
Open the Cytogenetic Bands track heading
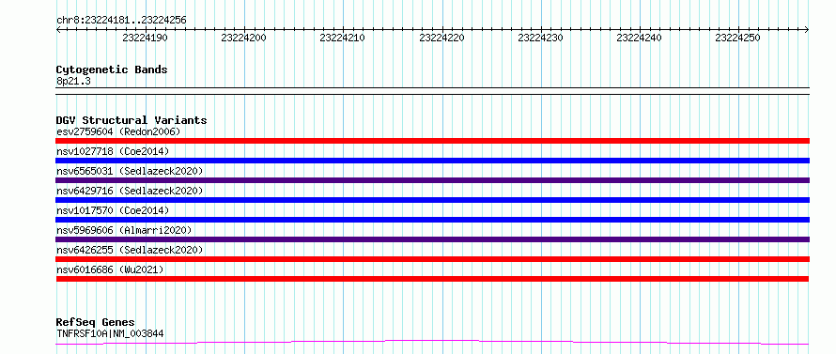(x=112, y=69)
